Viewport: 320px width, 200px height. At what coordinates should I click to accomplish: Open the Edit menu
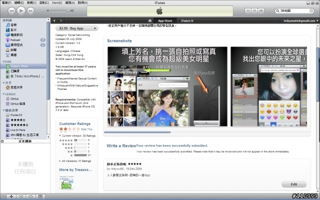pos(19,2)
